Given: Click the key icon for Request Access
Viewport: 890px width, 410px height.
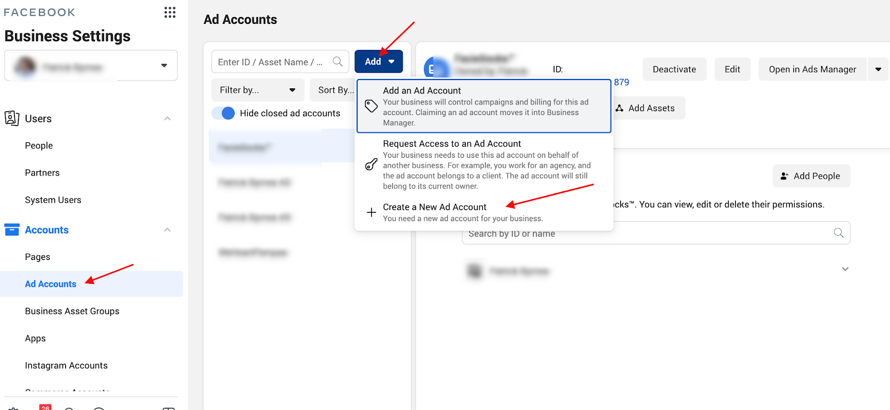Looking at the screenshot, I should (x=371, y=164).
